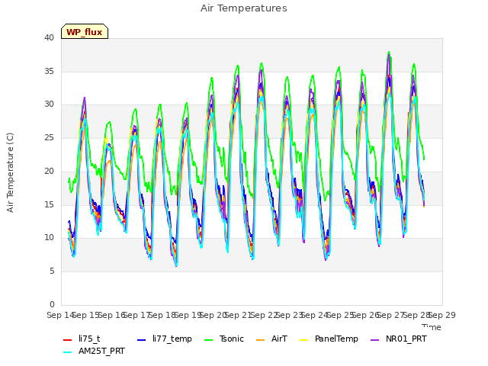488x366 pixels.
Task: Click the yellow PanelTemp legend marker
Action: (x=303, y=340)
